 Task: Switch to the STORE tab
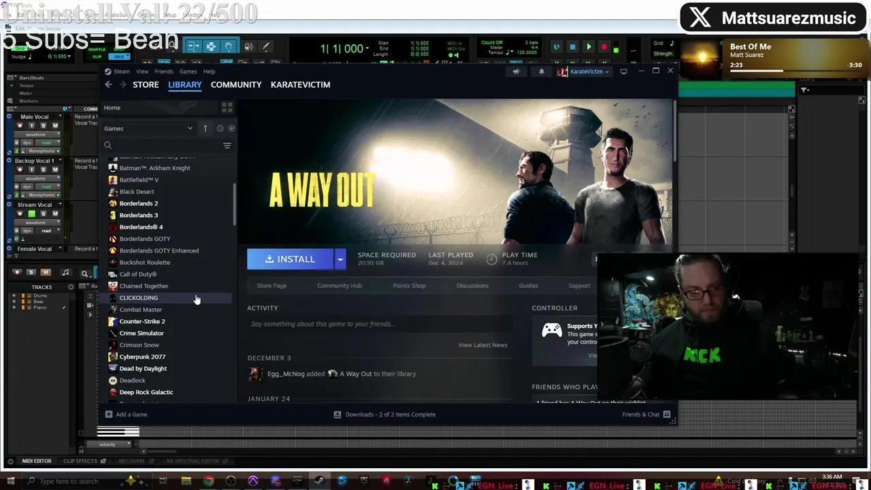(146, 84)
